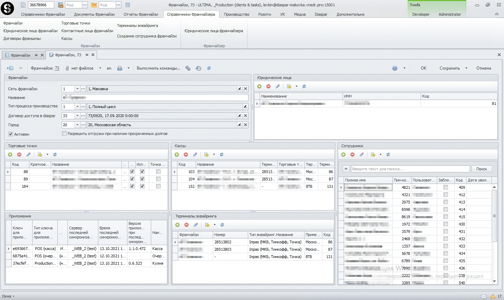Viewport: 504px width, 300px height.
Task: Edit selected entry in Кассы panel
Action: click(195, 155)
